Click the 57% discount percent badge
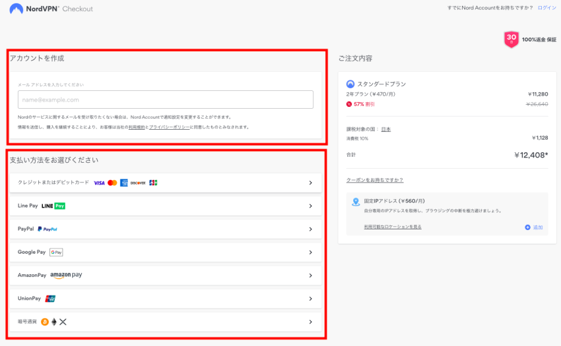This screenshot has height=346, width=561. click(349, 104)
